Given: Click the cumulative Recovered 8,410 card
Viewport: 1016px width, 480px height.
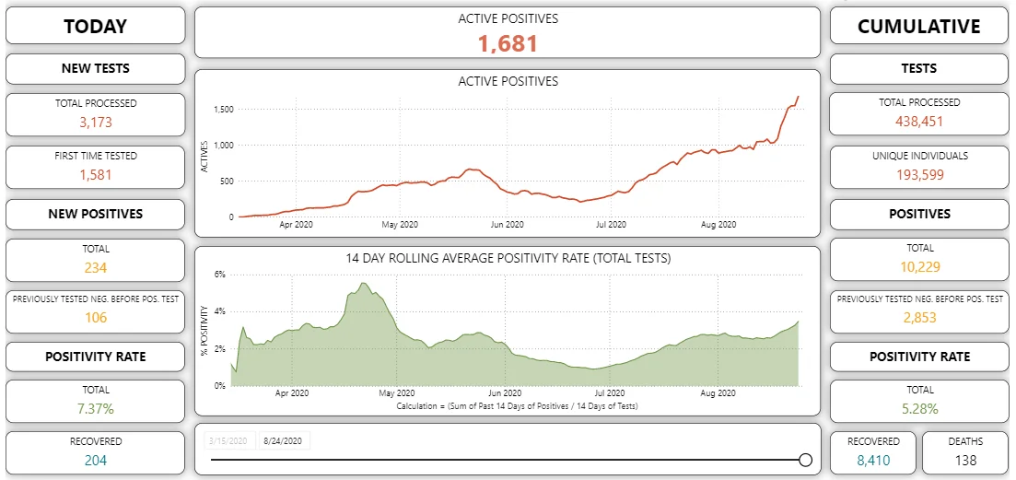Looking at the screenshot, I should tap(873, 452).
